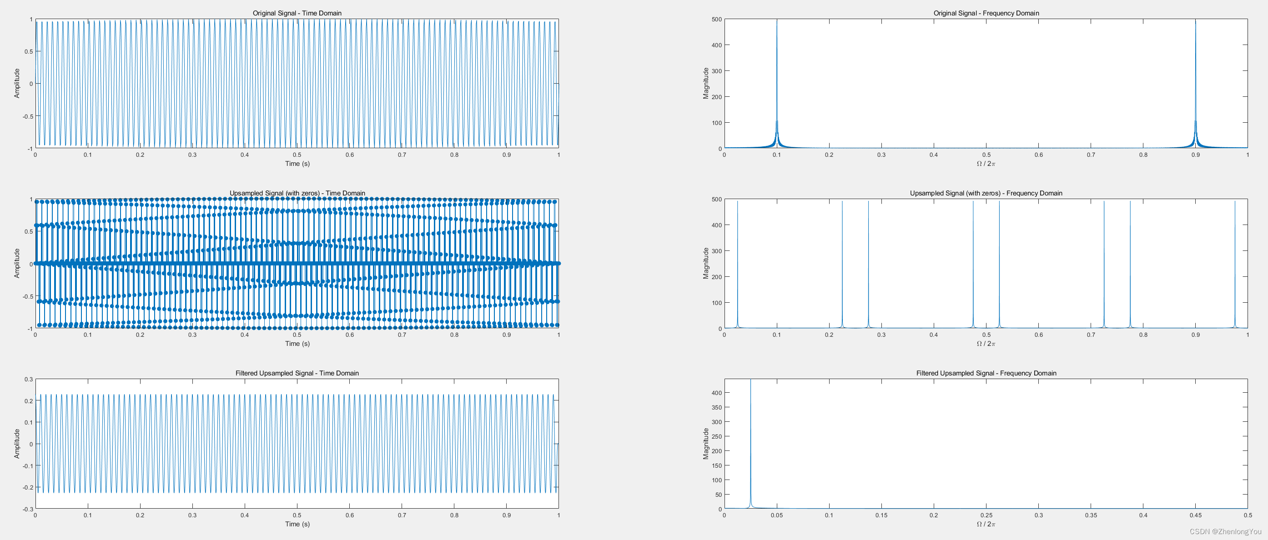This screenshot has width=1268, height=540.
Task: Click the 'Magnitude' y-axis label of the original frequency plot
Action: point(705,83)
